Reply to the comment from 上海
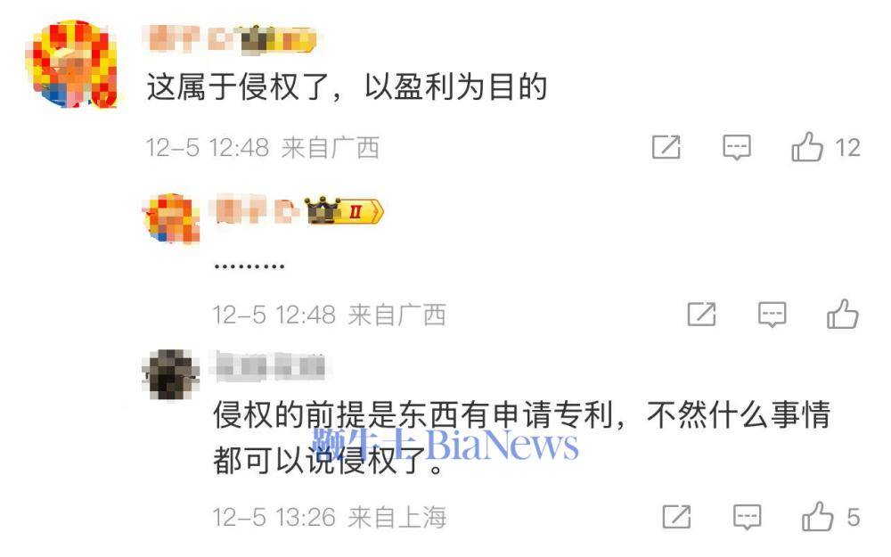Viewport: 891px width, 557px height. coord(747,517)
